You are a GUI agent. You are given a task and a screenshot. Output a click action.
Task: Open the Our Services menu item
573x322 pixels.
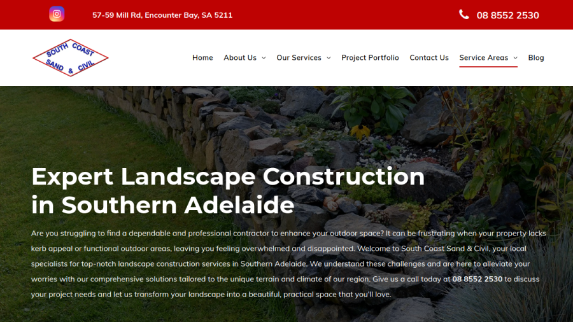pyautogui.click(x=299, y=58)
